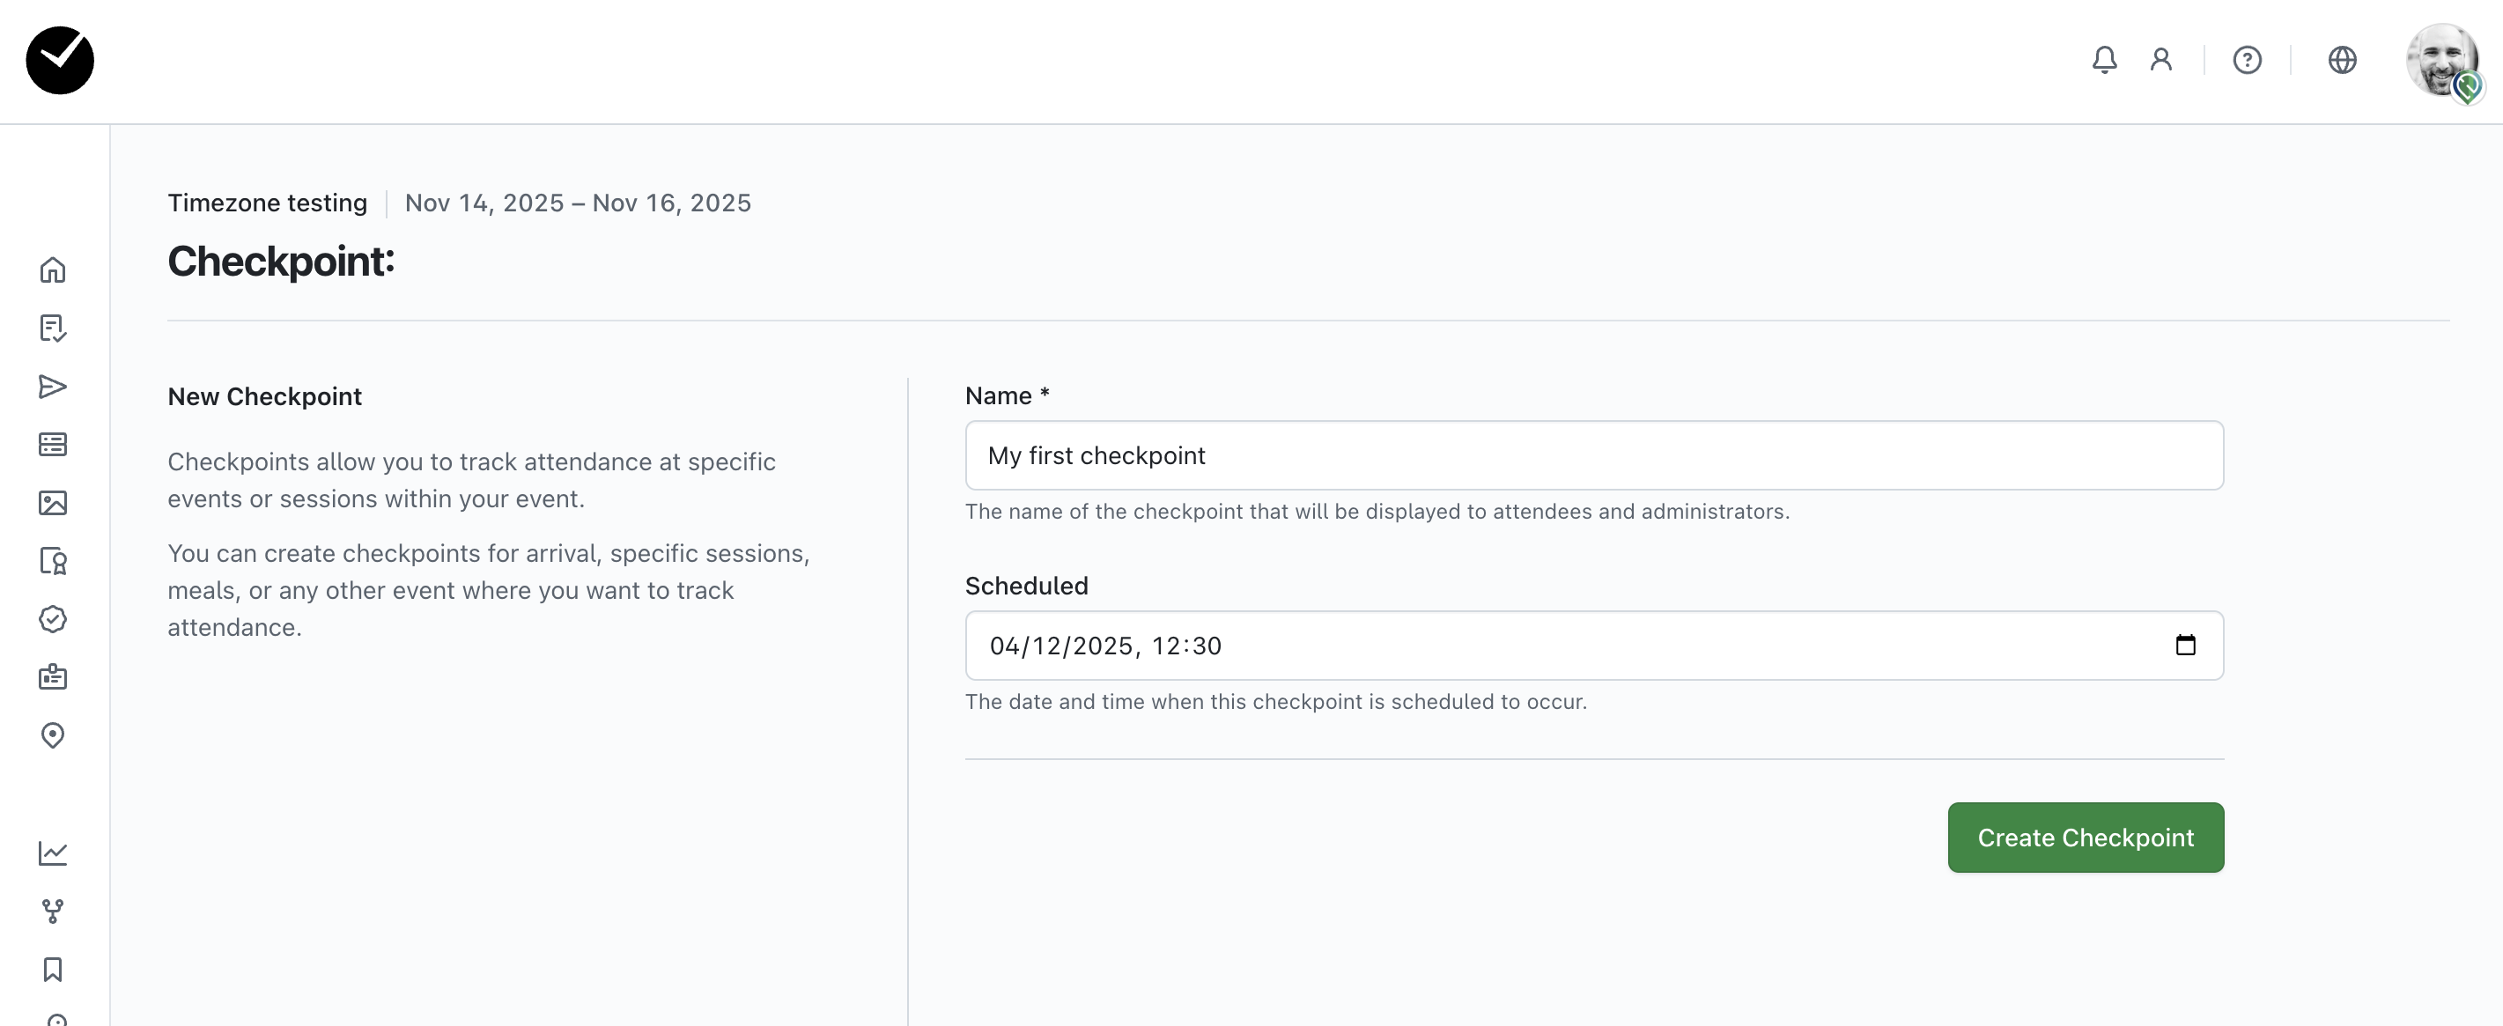Open the paper plane send icon
This screenshot has height=1026, width=2503.
(x=53, y=387)
